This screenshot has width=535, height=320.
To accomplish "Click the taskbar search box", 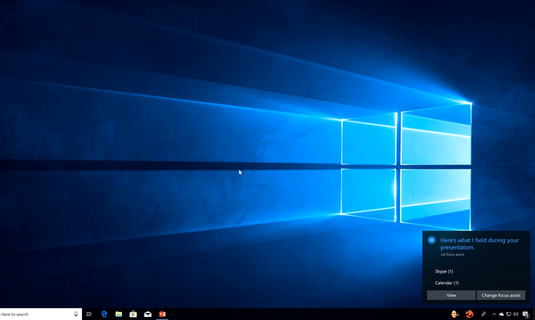I will [41, 315].
